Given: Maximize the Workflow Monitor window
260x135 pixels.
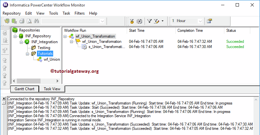Looking at the screenshot, I should click(237, 5).
